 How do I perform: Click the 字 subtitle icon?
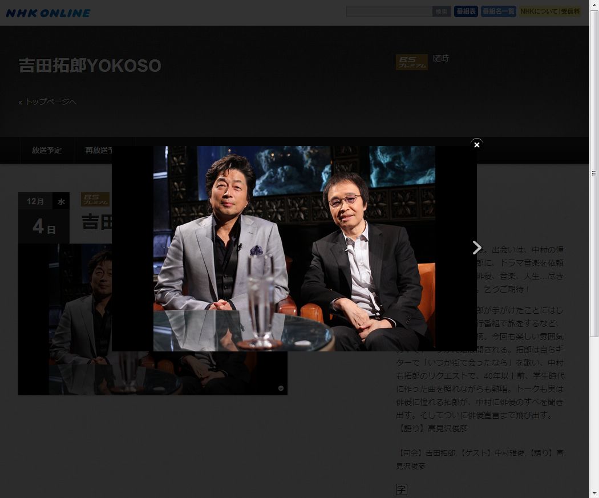402,489
